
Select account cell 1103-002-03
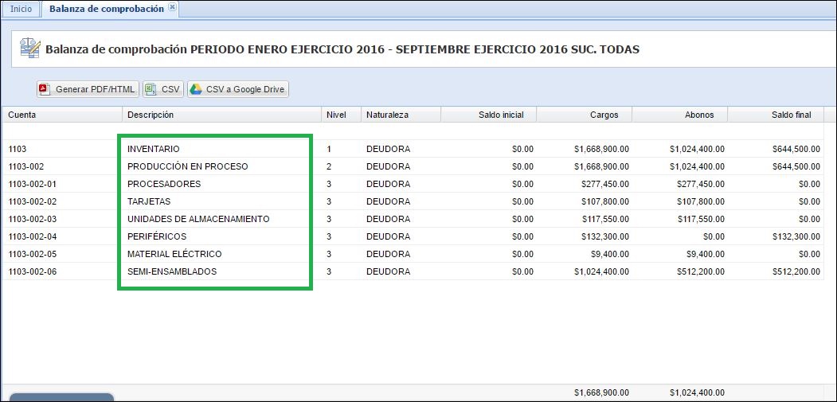33,219
